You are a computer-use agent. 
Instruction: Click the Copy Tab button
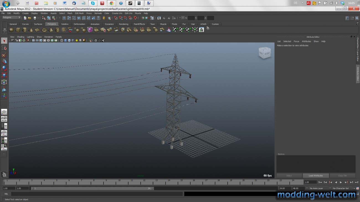342,176
